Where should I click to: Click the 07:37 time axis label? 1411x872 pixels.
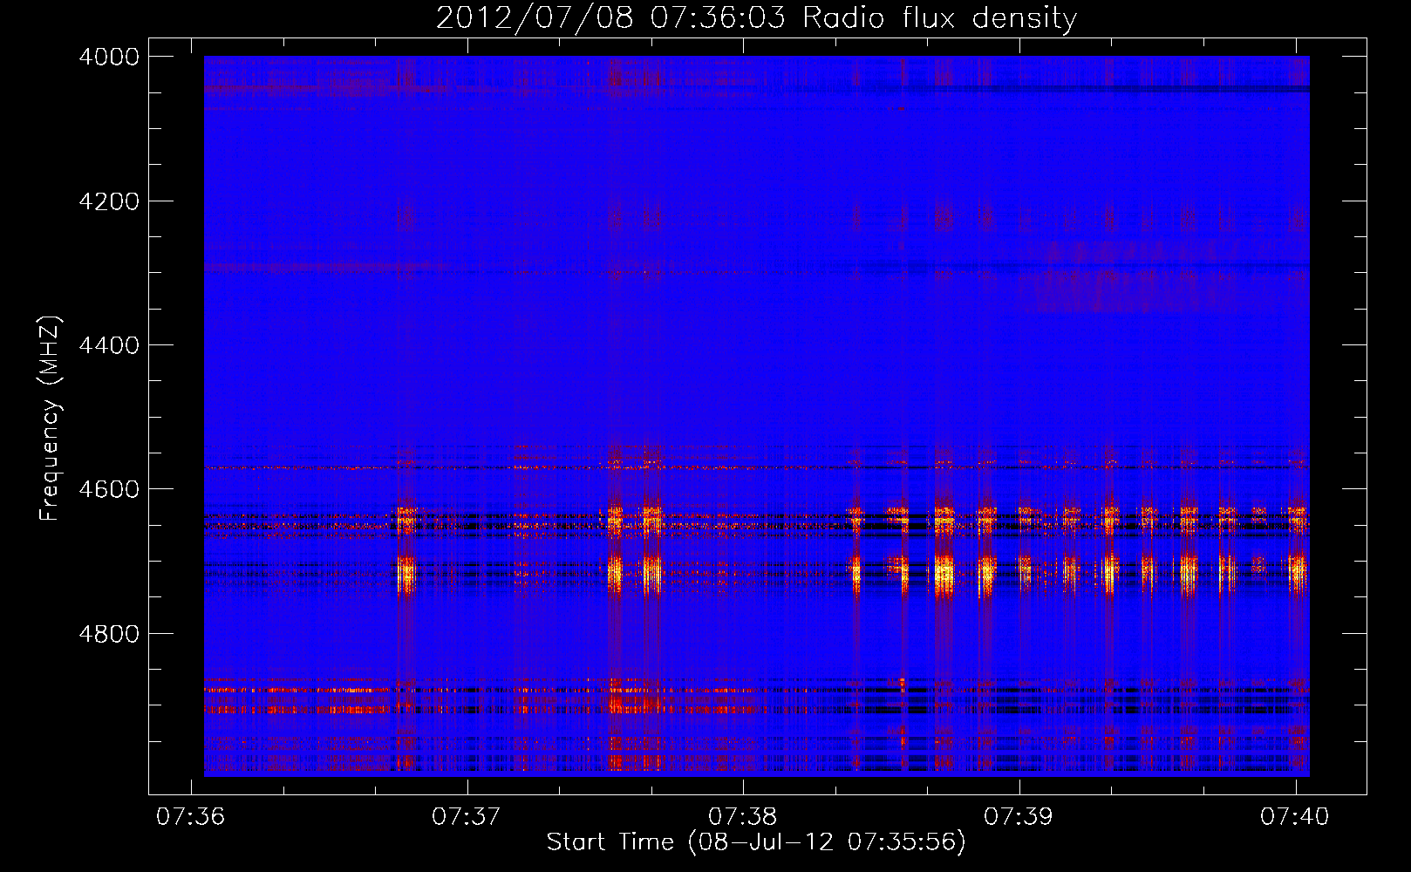(467, 816)
